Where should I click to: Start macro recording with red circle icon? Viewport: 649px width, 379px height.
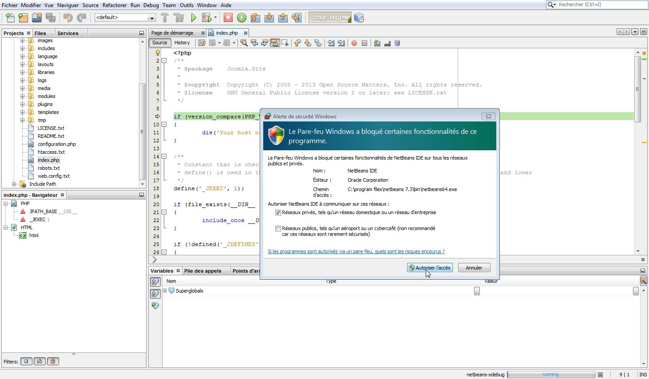[x=354, y=43]
